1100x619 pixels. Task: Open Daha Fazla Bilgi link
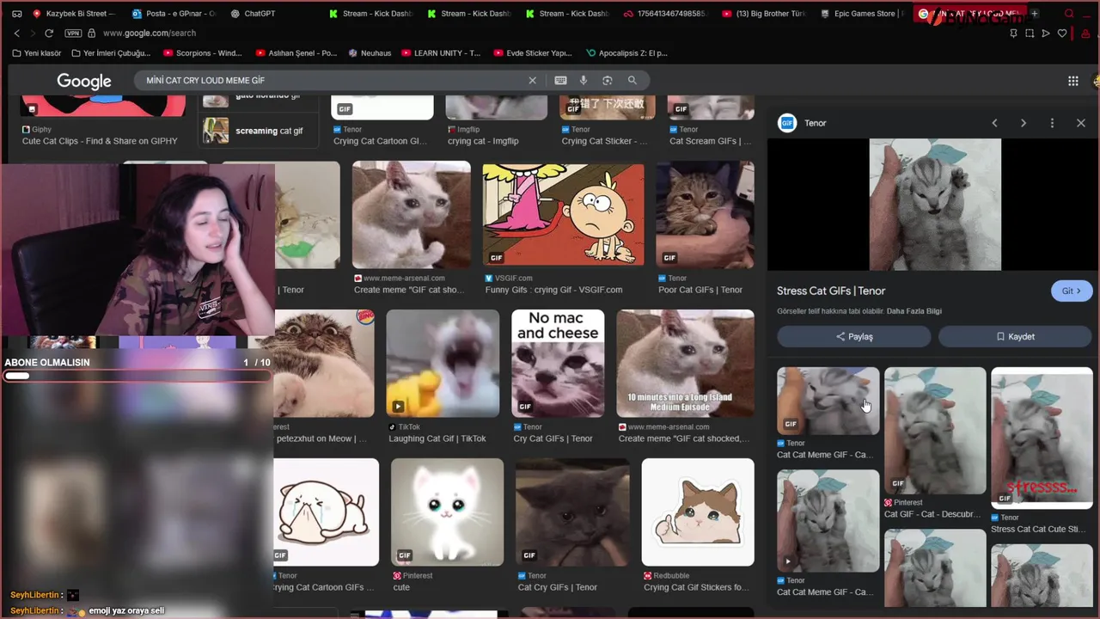coord(914,311)
